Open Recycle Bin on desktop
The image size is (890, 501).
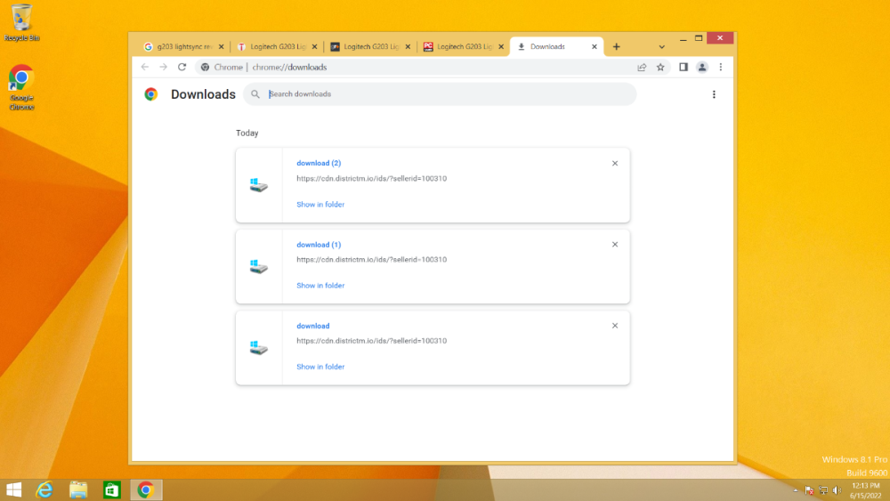(x=21, y=23)
